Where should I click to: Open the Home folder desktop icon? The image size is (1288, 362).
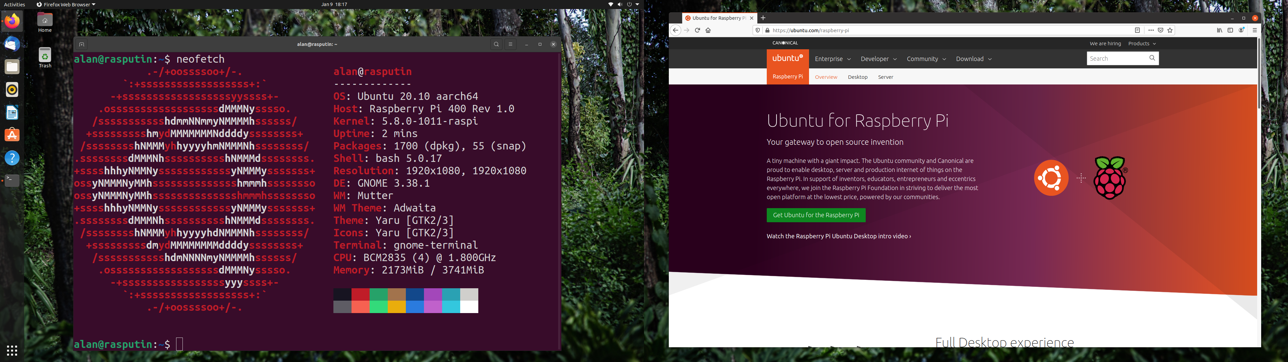coord(45,22)
